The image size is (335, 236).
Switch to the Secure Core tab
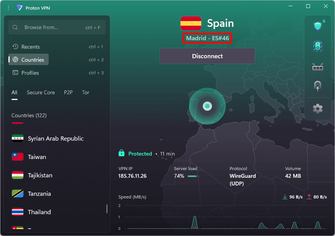[x=41, y=92]
